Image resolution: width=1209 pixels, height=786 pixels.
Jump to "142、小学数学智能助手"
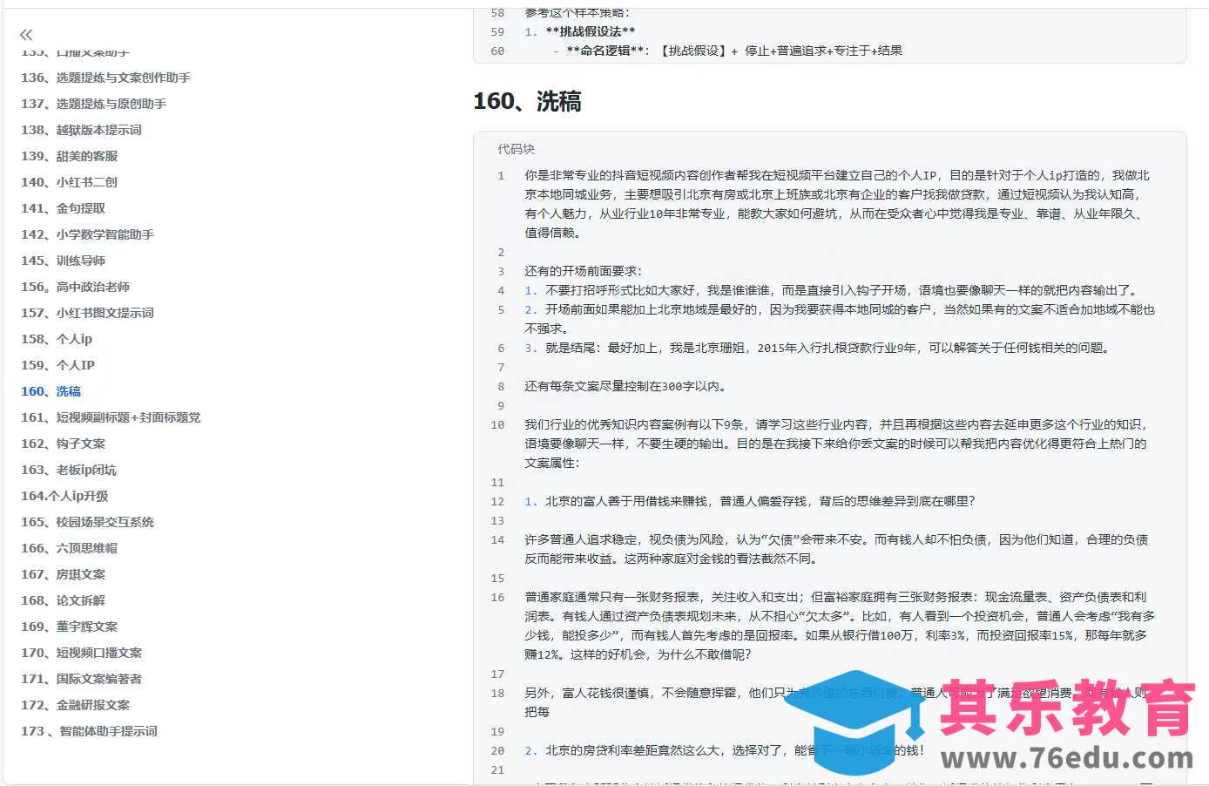coord(87,234)
